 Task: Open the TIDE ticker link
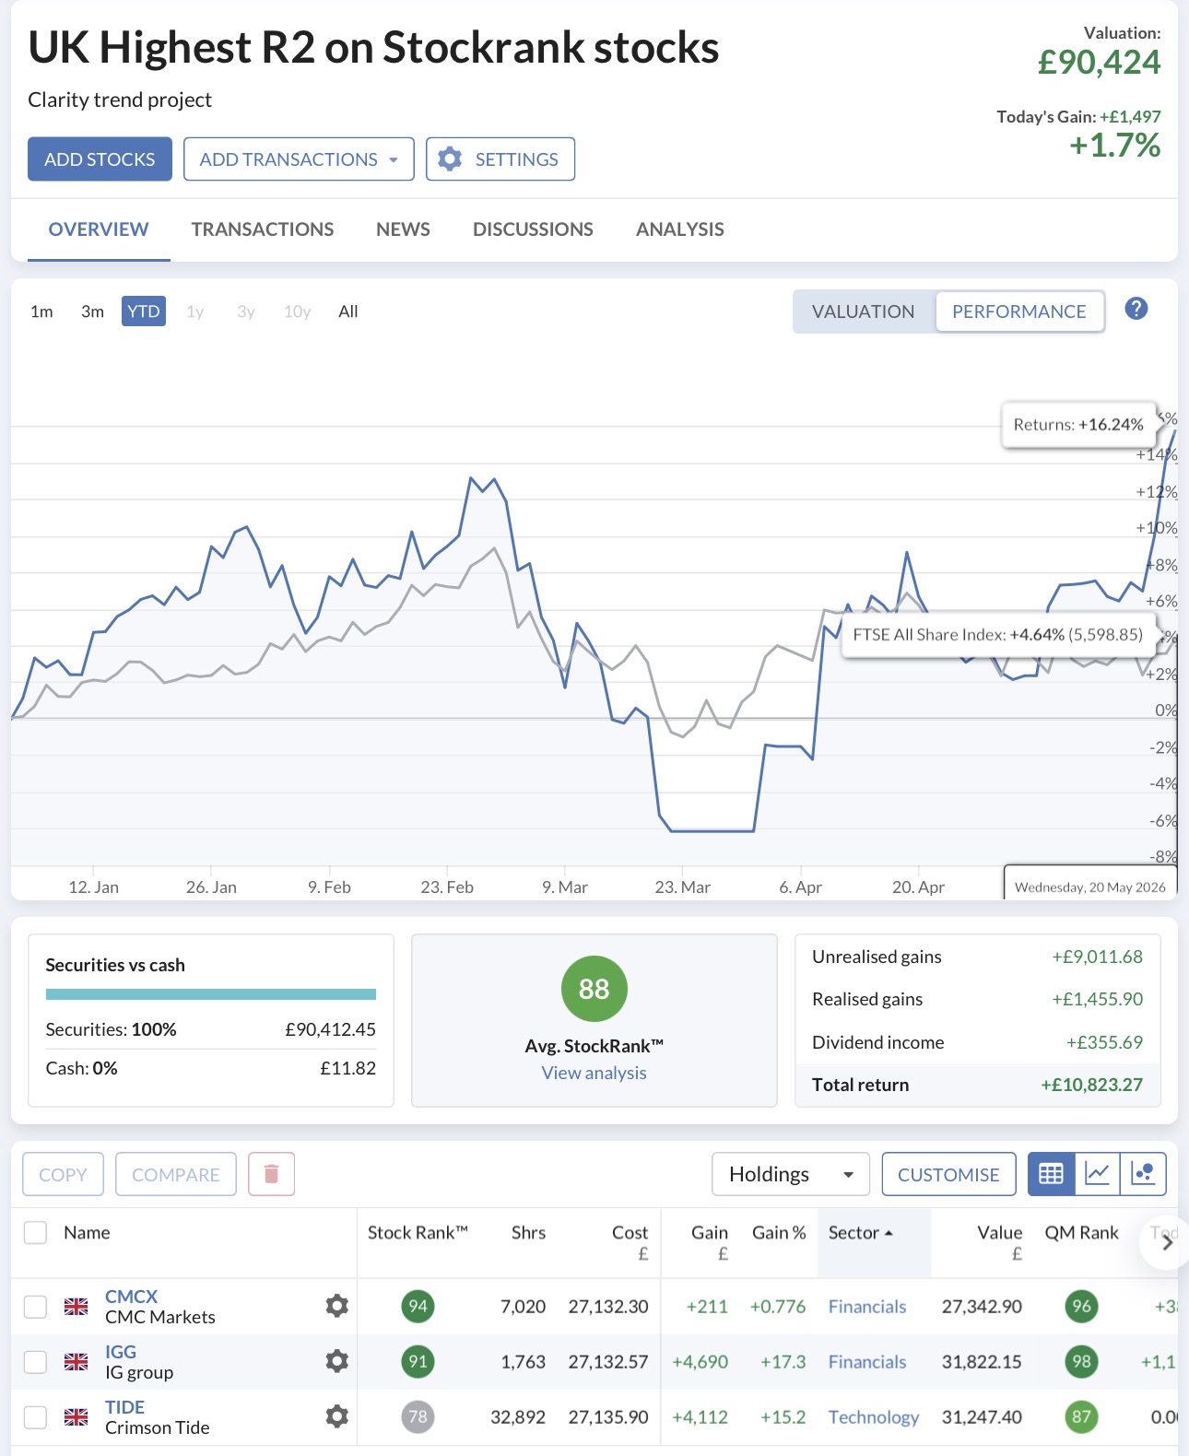(x=124, y=1406)
